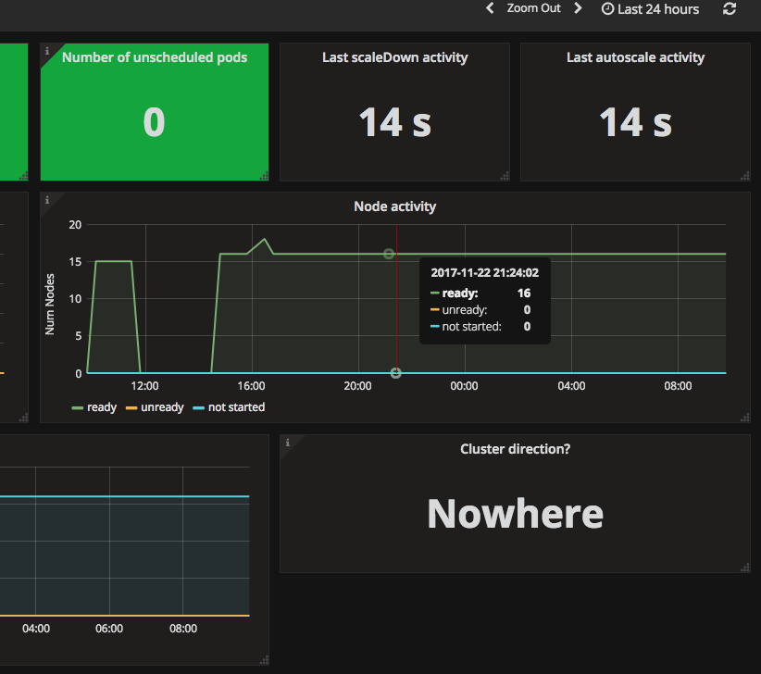Viewport: 761px width, 674px height.
Task: Open info icon on unscheduled pods panel
Action: [x=47, y=51]
